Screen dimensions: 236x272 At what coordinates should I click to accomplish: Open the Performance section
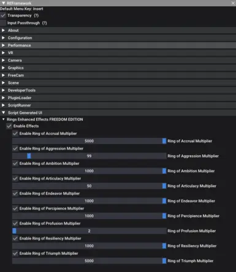(118, 46)
